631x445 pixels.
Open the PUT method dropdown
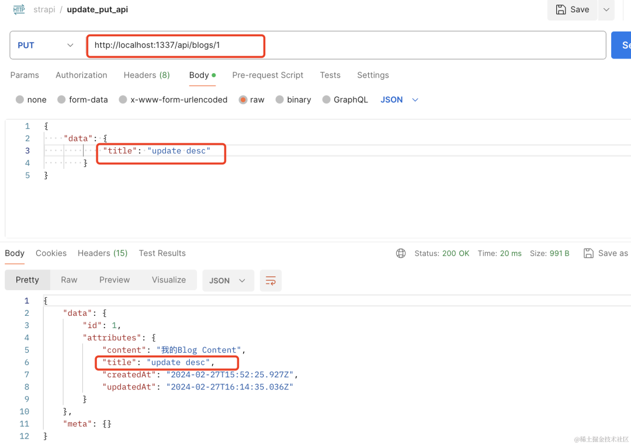tap(46, 45)
